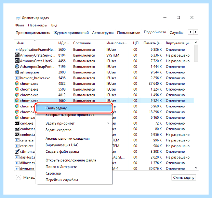Open the Вид menu
Viewport: 212px width, 198px height.
[x=54, y=25]
